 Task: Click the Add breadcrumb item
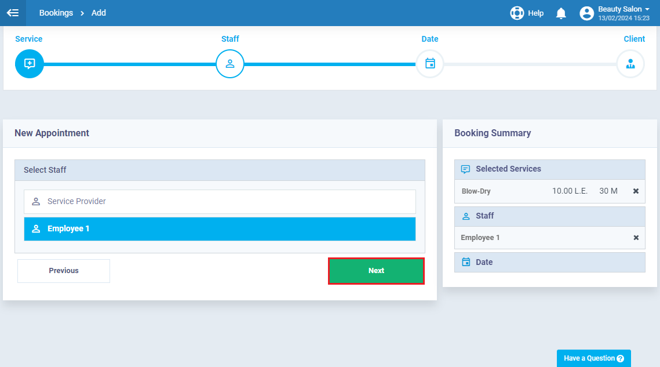[99, 13]
